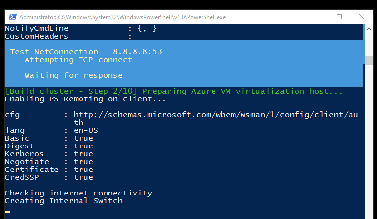
Task: Minimize the PowerShell window
Action: pos(317,17)
